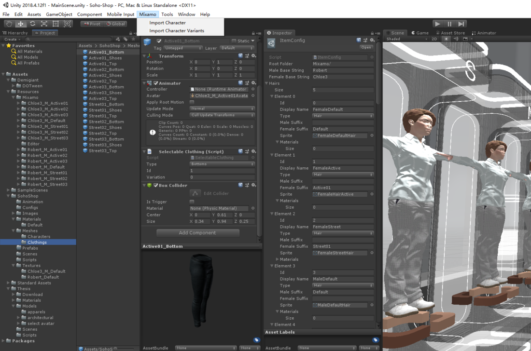Click search by label tag icon

(x=126, y=39)
